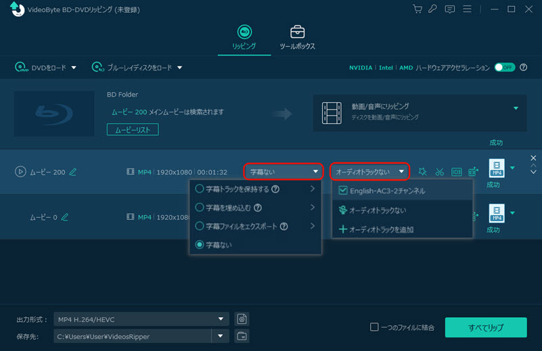Switch to the リッピング tab
The image size is (542, 351).
244,38
